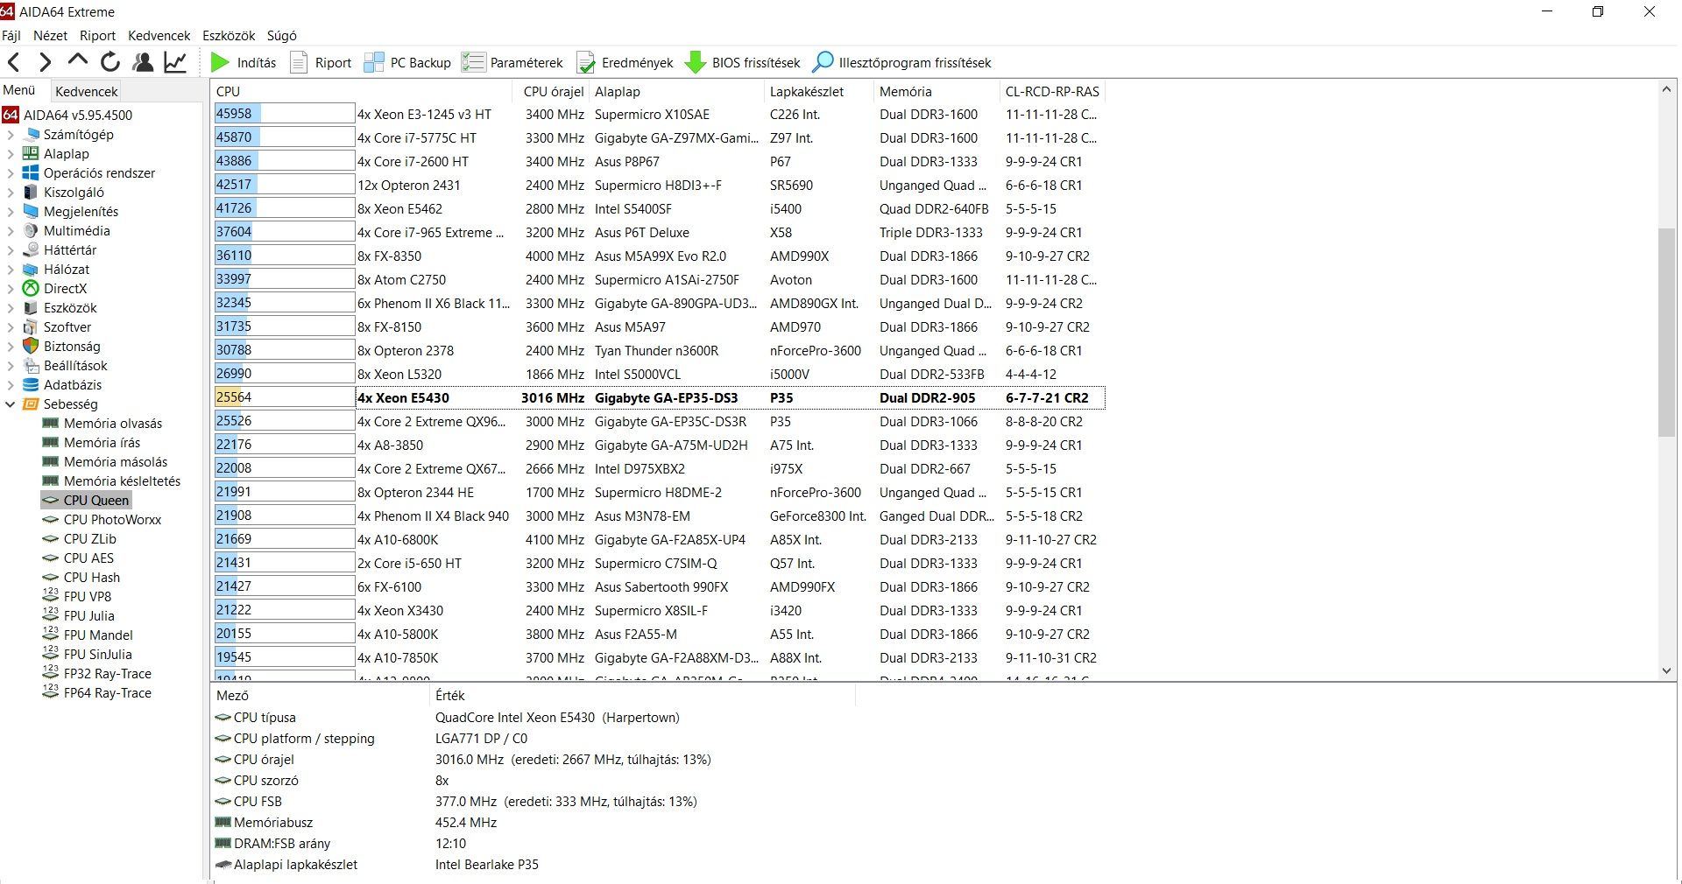This screenshot has height=884, width=1682.
Task: Click the up-level arrow toolbar icon
Action: [77, 60]
